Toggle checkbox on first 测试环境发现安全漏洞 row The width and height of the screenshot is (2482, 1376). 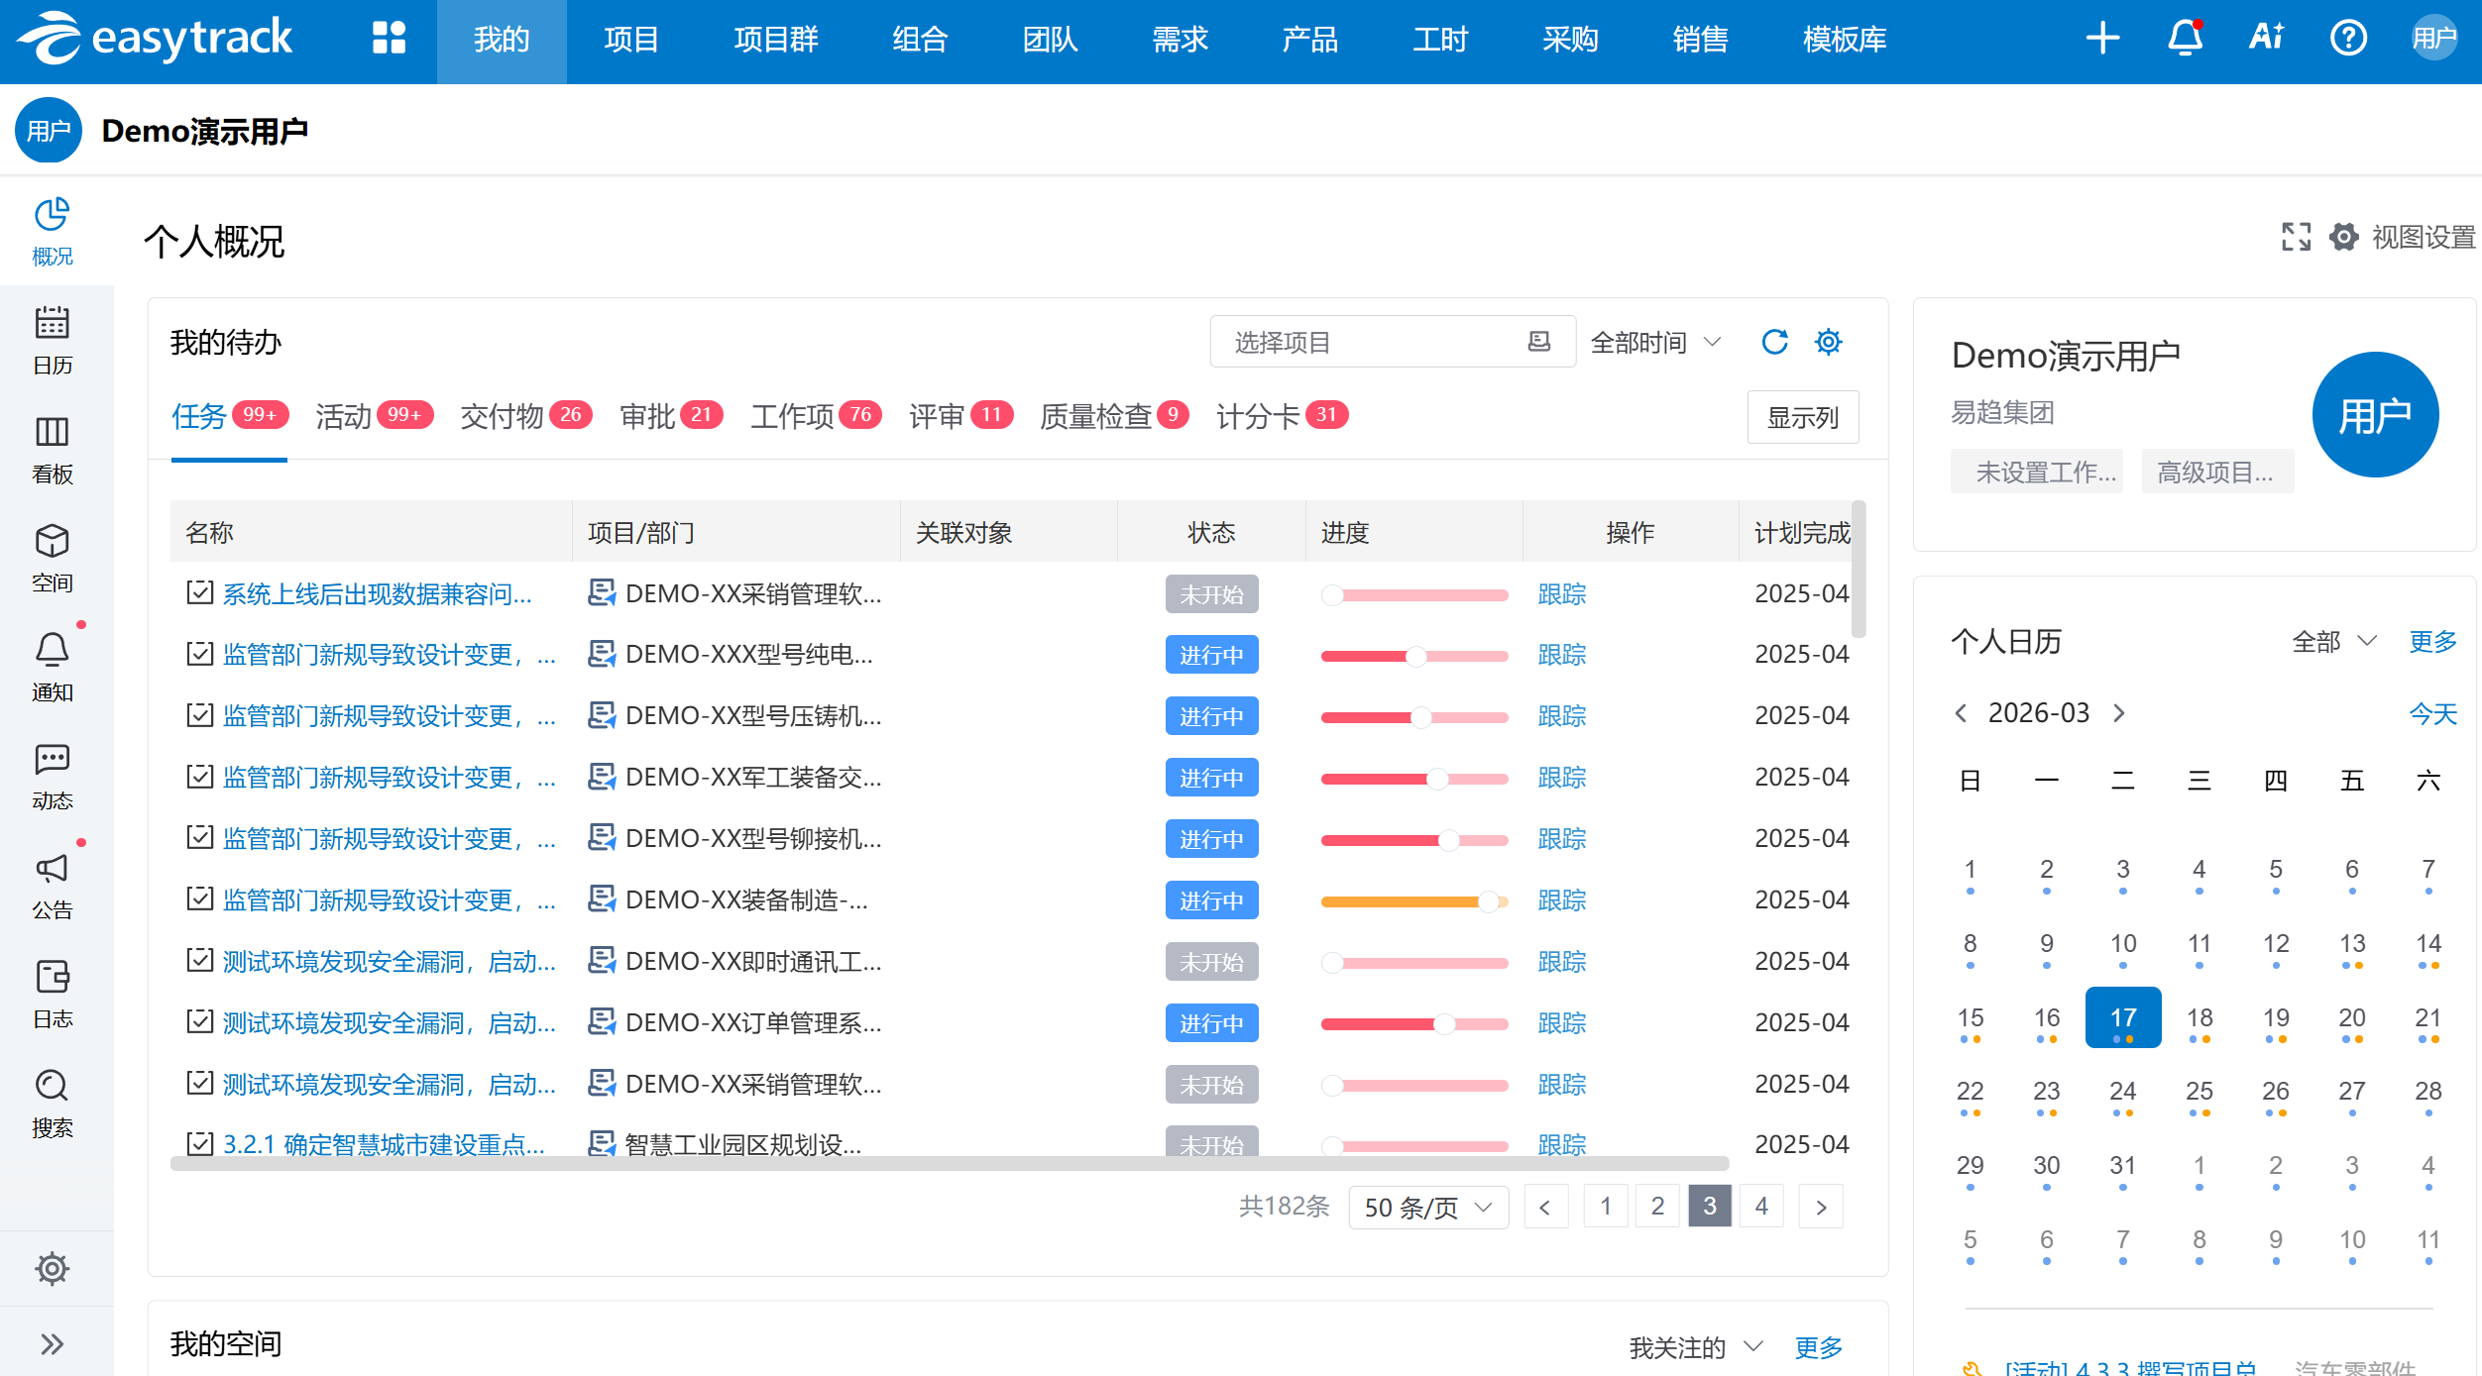click(x=199, y=961)
